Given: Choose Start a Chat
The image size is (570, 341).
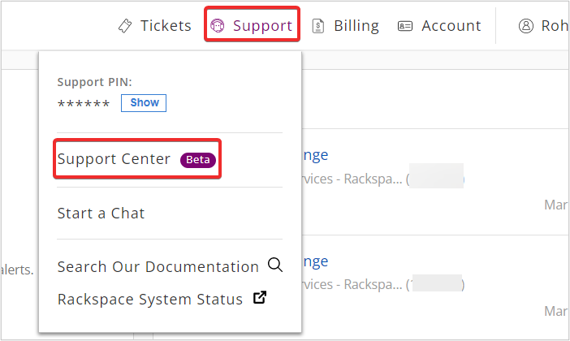Looking at the screenshot, I should [101, 214].
